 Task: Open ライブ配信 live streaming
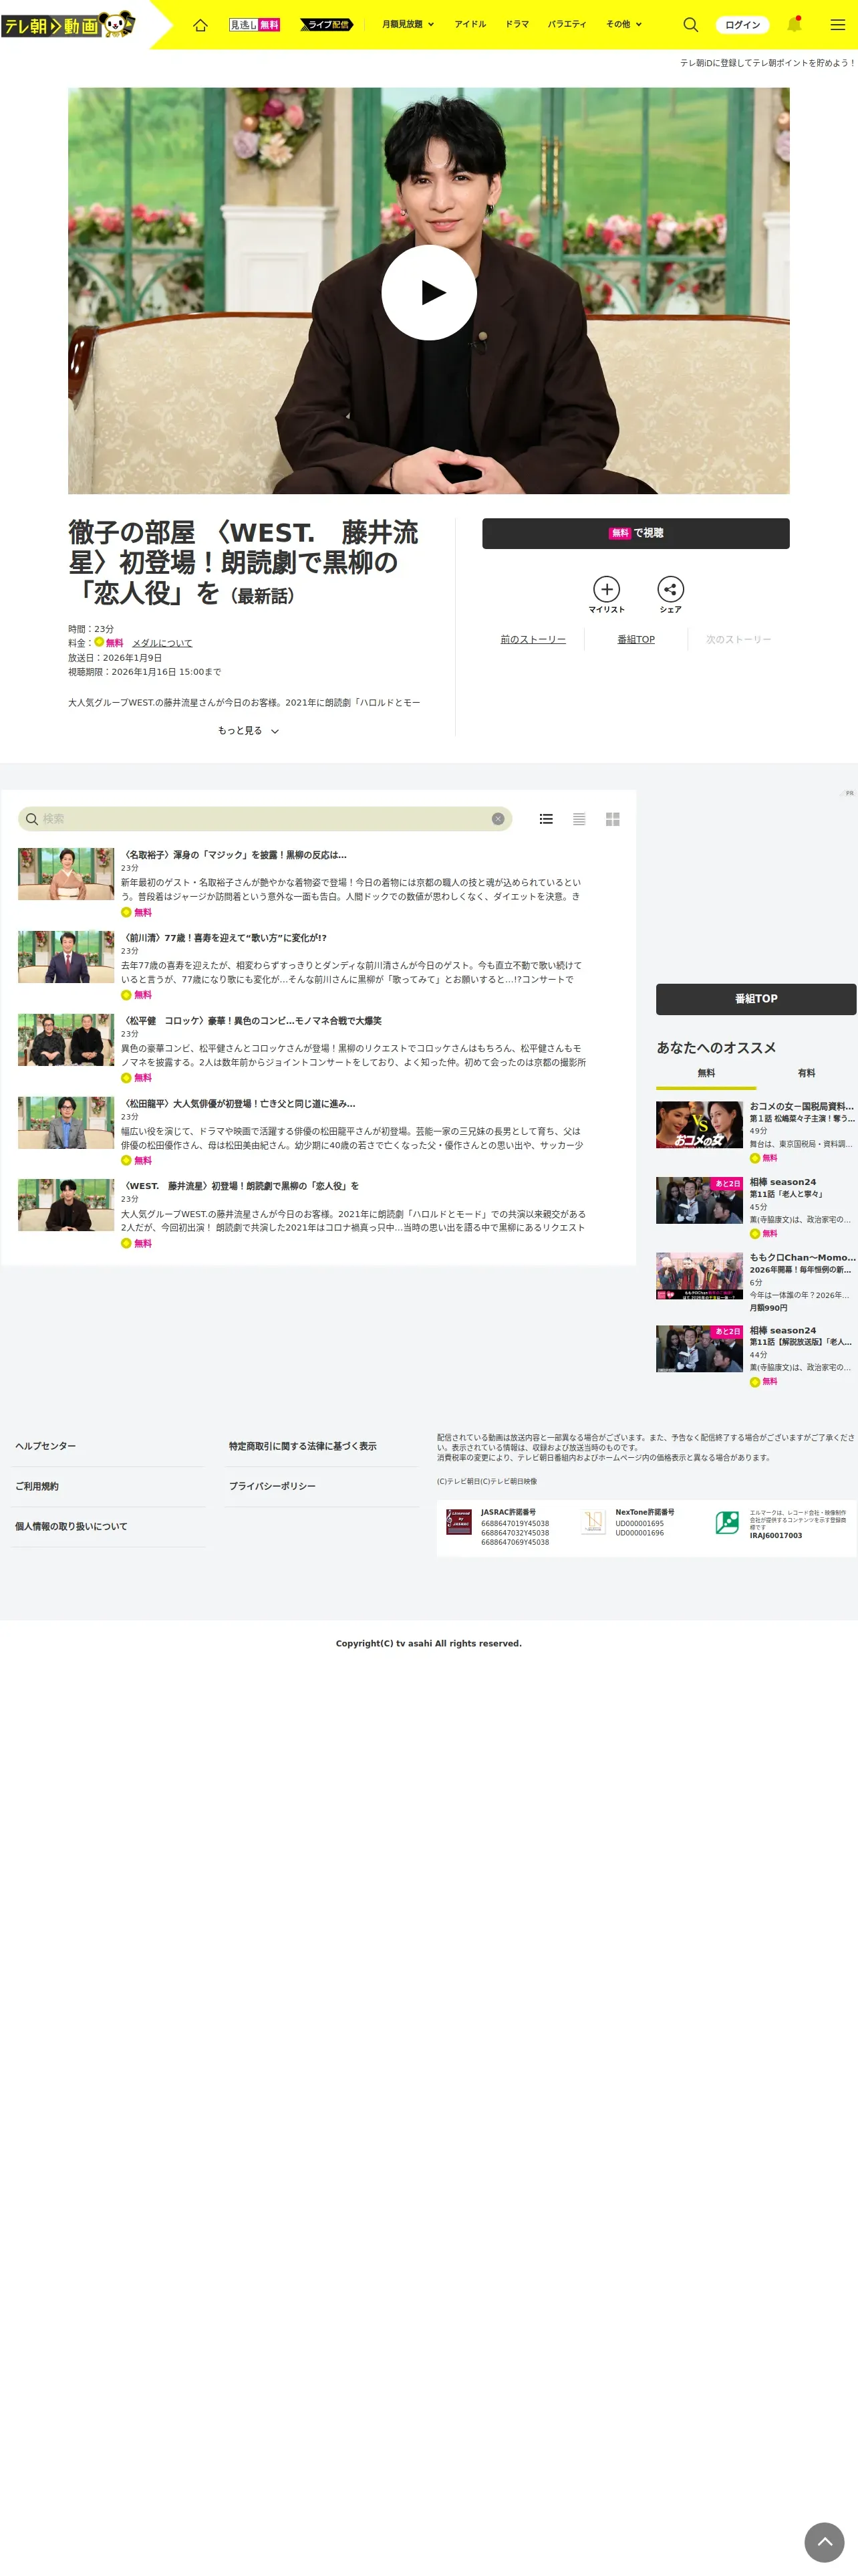327,24
